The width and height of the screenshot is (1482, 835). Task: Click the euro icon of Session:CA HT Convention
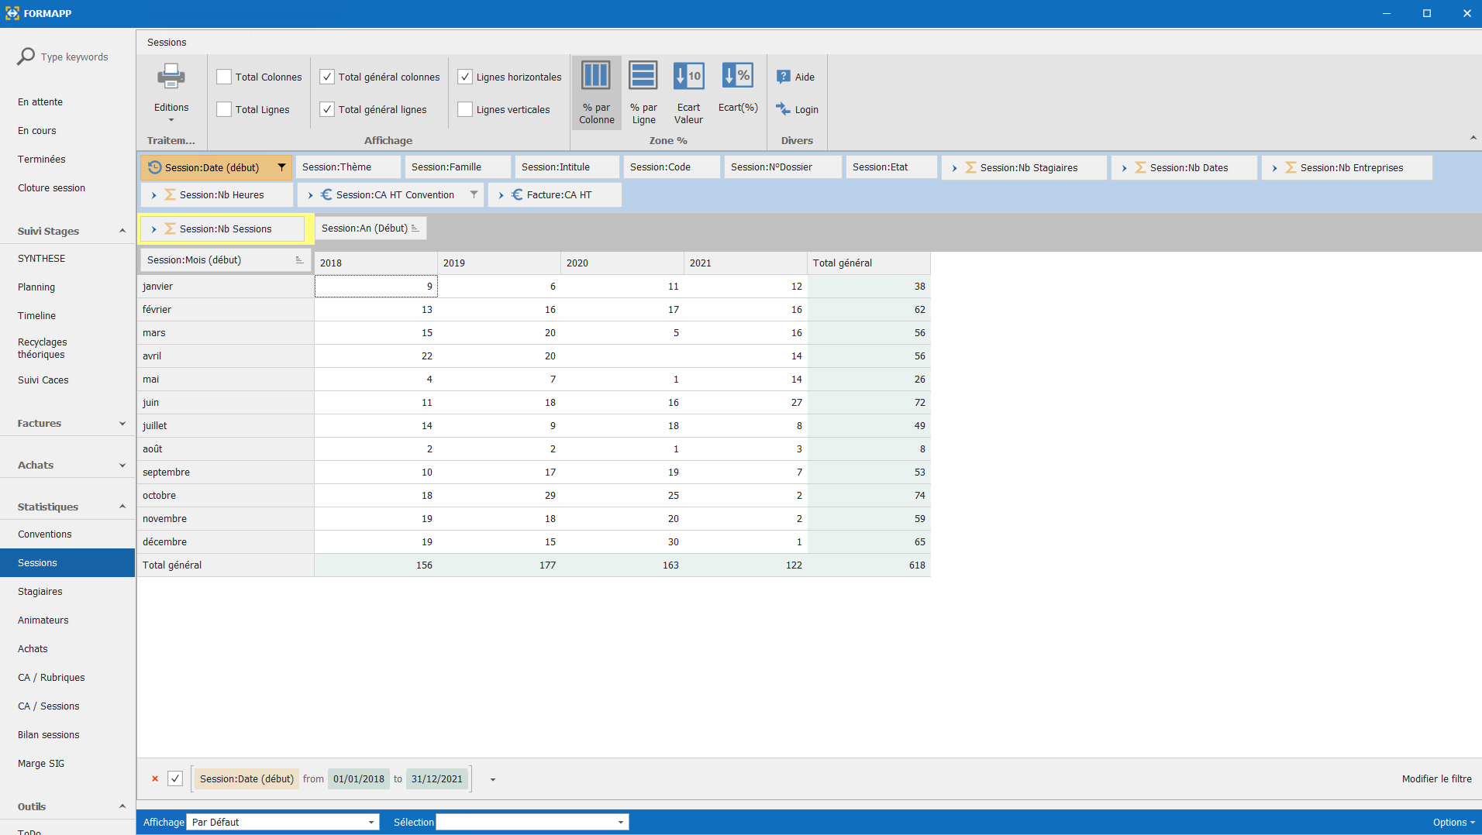tap(326, 194)
